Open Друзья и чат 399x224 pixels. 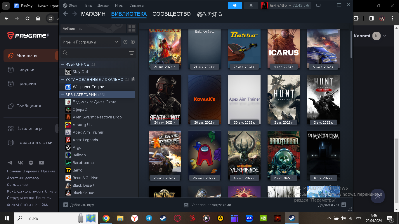point(332,205)
